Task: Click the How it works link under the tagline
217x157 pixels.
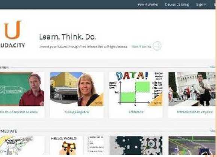Action: [x=141, y=47]
